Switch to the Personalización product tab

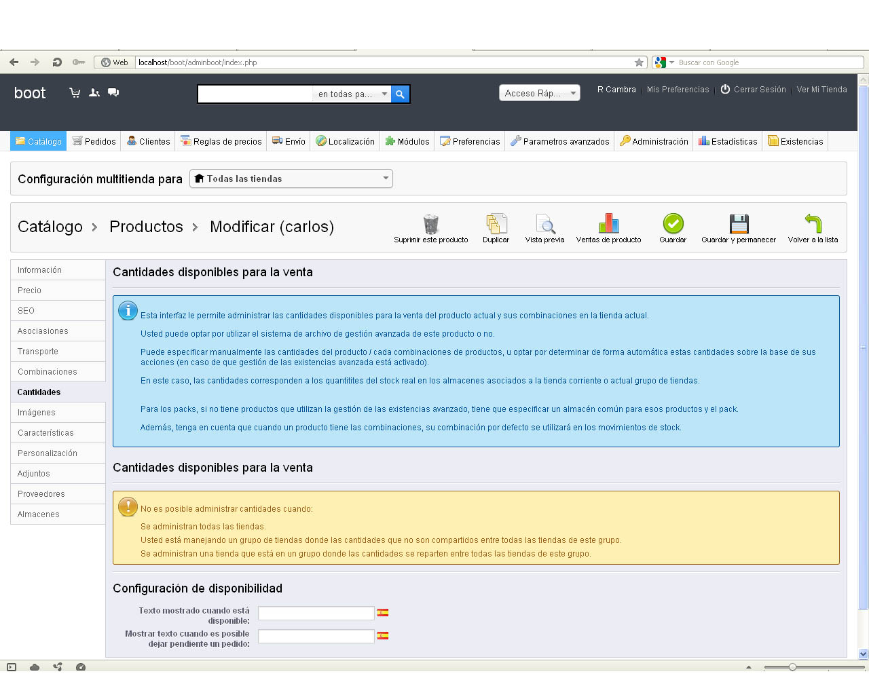coord(58,453)
